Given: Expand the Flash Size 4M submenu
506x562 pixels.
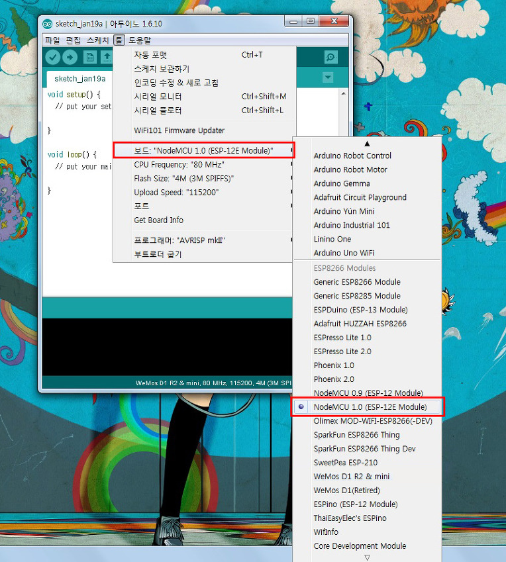Looking at the screenshot, I should pos(204,179).
